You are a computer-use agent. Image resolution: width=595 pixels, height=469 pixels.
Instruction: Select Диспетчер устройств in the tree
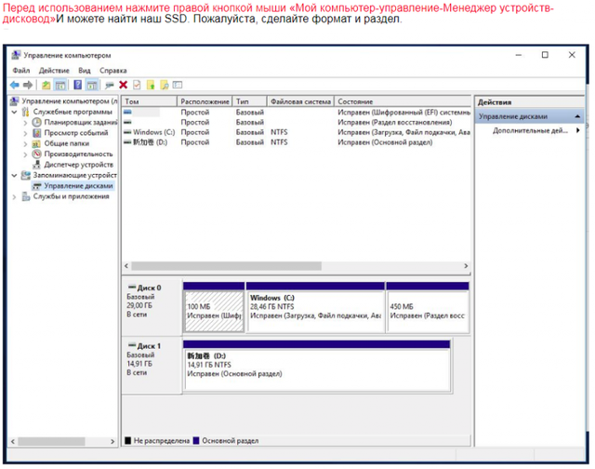78,165
